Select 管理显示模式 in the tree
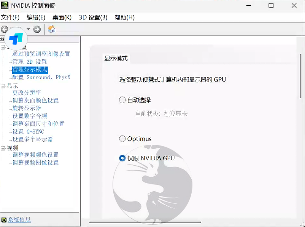Image resolution: width=305 pixels, height=227 pixels. click(x=30, y=70)
